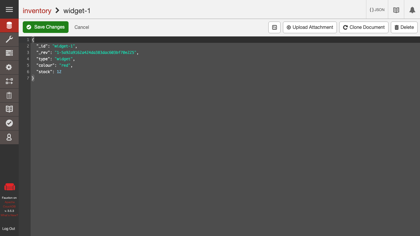Click the red CouchDB couch logo
This screenshot has width=420, height=236.
click(10, 187)
